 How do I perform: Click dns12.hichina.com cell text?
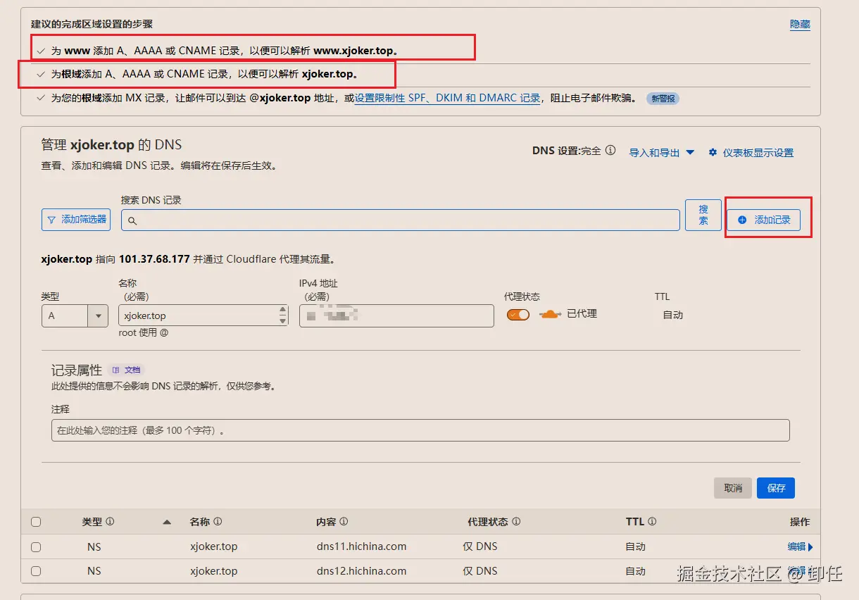(361, 571)
